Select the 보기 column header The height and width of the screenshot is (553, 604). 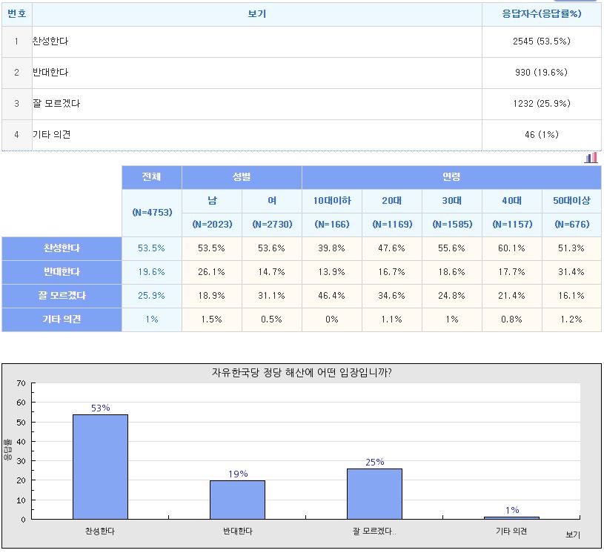[257, 14]
